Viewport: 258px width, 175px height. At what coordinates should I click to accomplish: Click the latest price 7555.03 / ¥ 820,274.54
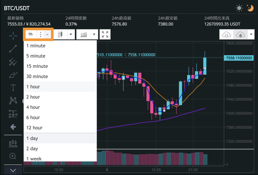click(x=29, y=24)
